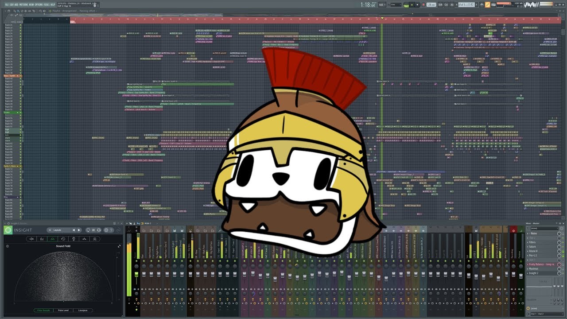Select Insight loudness speaker module
Screen dimensions: 567x319
(31, 239)
